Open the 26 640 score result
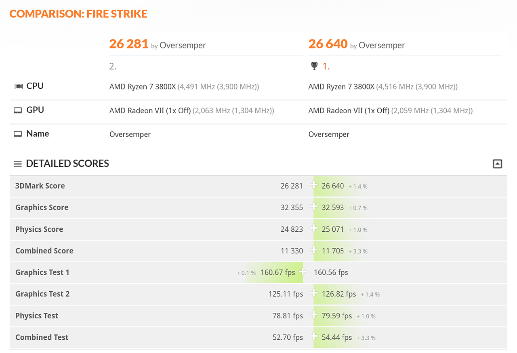The image size is (517, 353). (328, 44)
